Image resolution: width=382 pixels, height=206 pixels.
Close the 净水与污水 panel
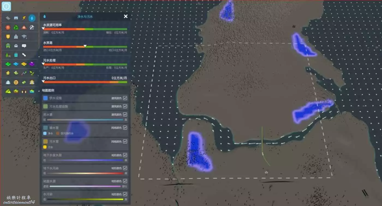point(126,16)
